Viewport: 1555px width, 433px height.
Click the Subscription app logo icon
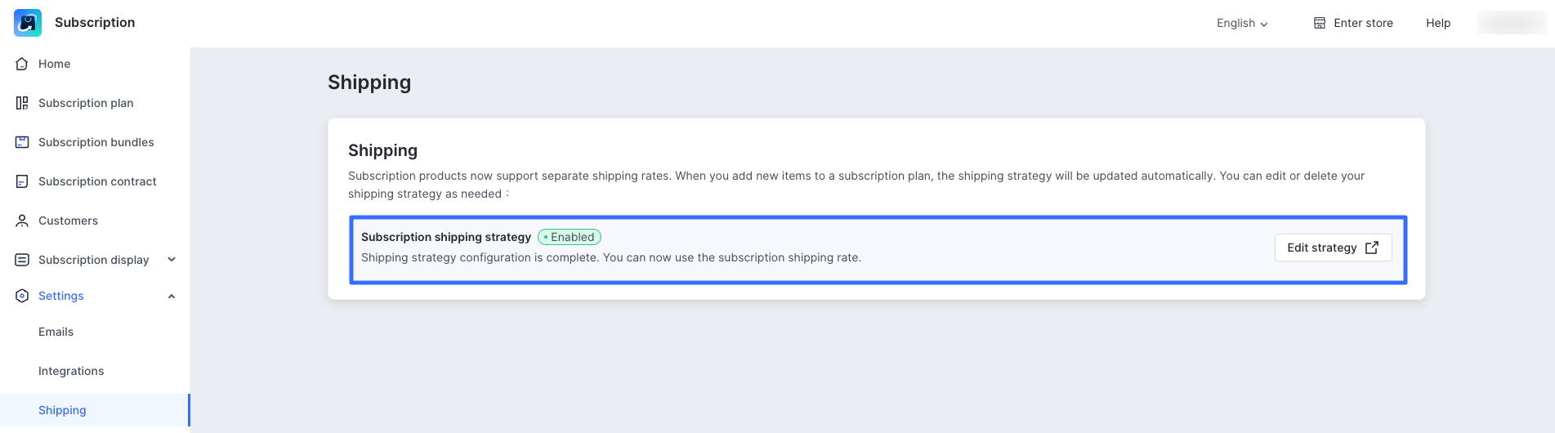28,23
